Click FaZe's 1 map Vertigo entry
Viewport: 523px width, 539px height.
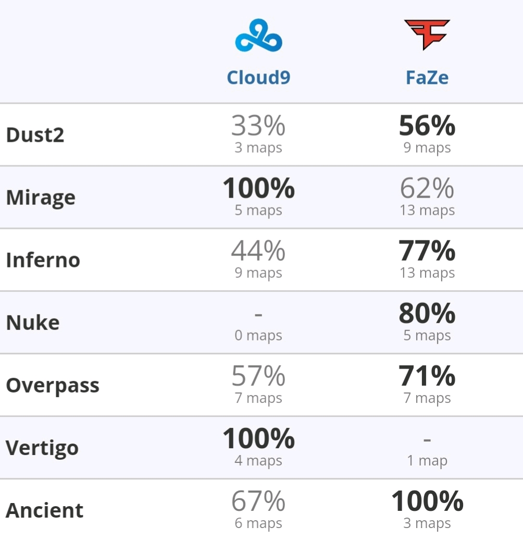(x=427, y=460)
